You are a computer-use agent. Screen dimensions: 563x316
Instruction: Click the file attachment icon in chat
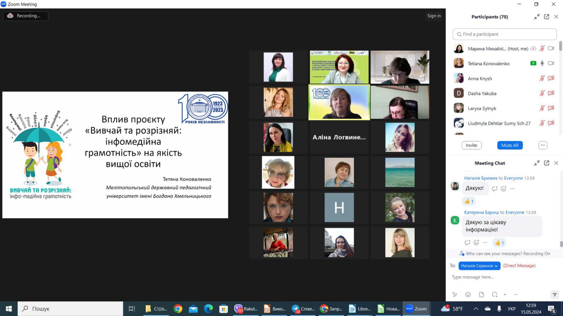coord(481,295)
